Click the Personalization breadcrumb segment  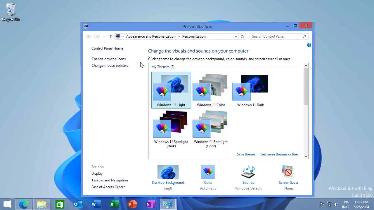click(194, 36)
